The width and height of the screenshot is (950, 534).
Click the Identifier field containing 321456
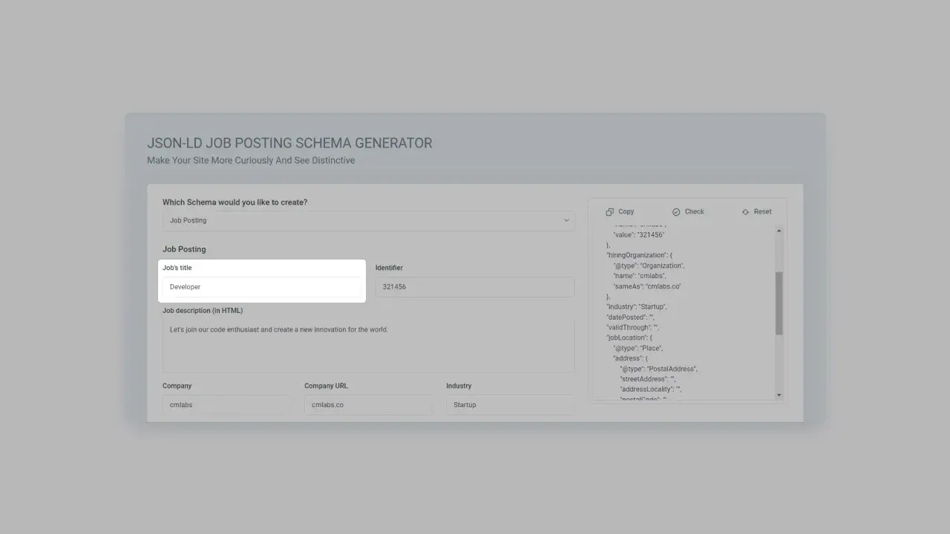coord(474,286)
